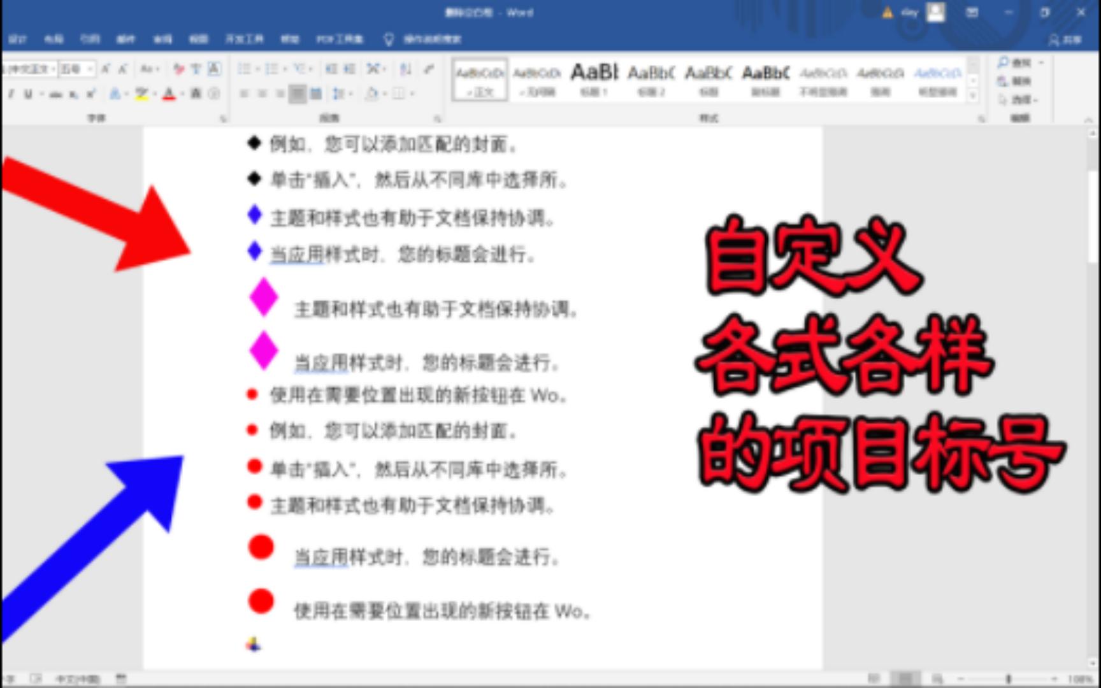This screenshot has height=688, width=1101.
Task: Click the Share button
Action: point(1065,39)
